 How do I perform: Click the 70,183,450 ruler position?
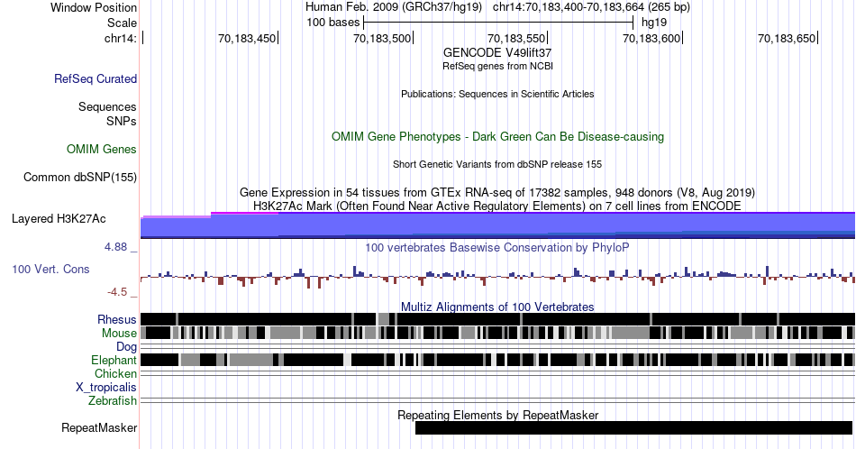[x=247, y=38]
